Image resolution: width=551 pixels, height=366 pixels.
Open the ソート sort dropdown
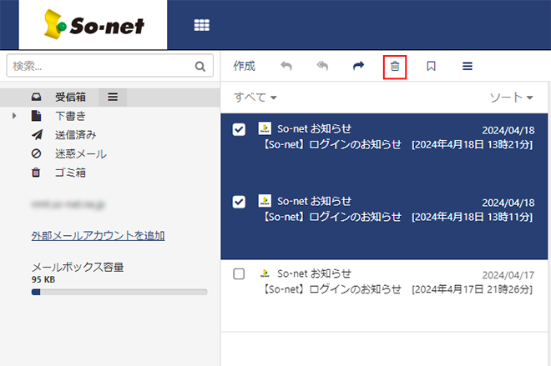[x=511, y=98]
